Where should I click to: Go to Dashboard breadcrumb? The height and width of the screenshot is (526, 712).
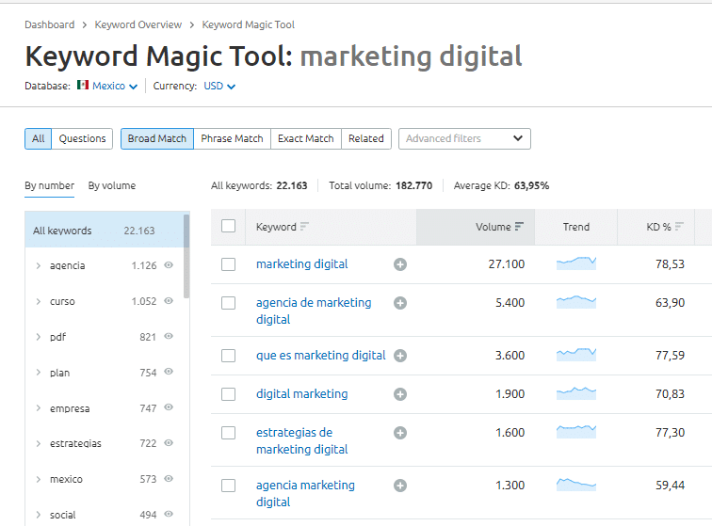(x=50, y=24)
